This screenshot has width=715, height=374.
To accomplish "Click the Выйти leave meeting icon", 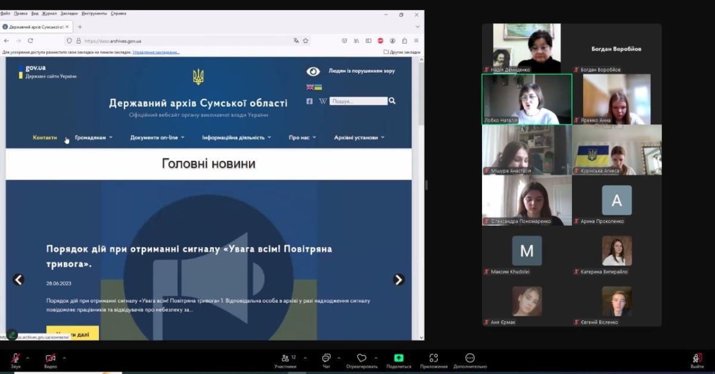I will [x=697, y=358].
